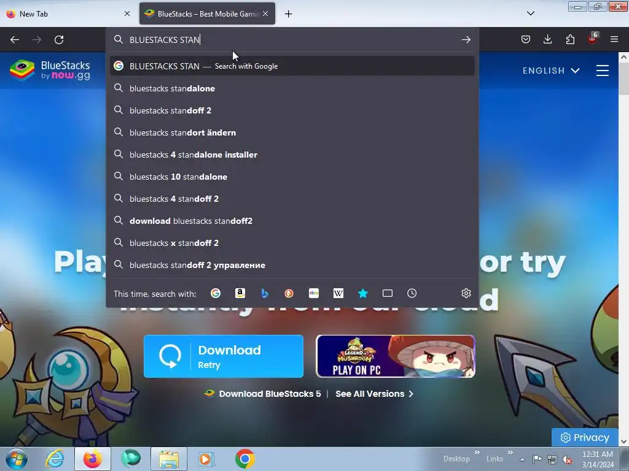Open the See All Versions link
The width and height of the screenshot is (629, 471).
pyautogui.click(x=374, y=394)
